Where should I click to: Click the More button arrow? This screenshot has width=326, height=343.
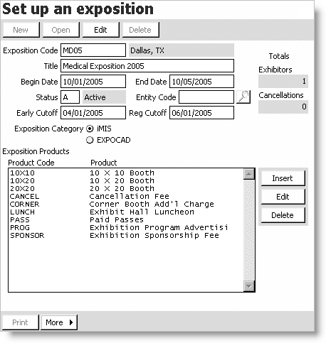71,322
